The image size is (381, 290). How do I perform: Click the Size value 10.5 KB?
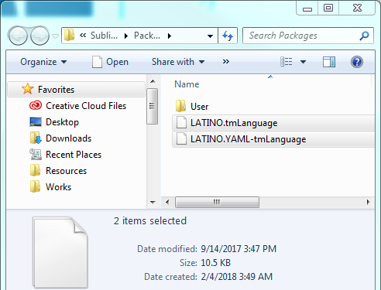(x=215, y=263)
